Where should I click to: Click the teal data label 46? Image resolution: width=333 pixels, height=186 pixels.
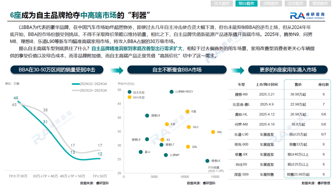point(16,98)
